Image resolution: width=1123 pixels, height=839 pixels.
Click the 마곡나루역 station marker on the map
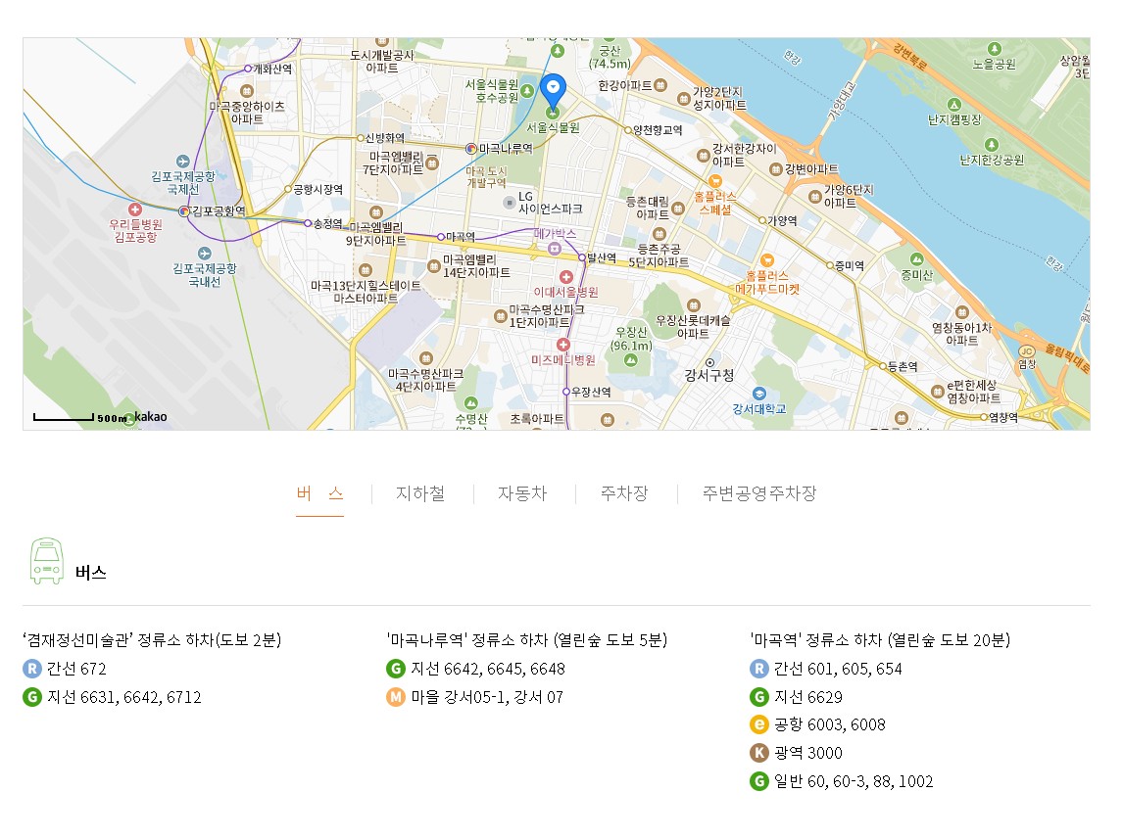[x=471, y=150]
